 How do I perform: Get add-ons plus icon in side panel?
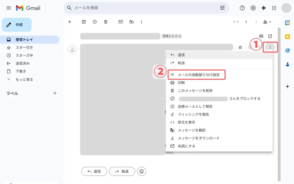tap(287, 86)
